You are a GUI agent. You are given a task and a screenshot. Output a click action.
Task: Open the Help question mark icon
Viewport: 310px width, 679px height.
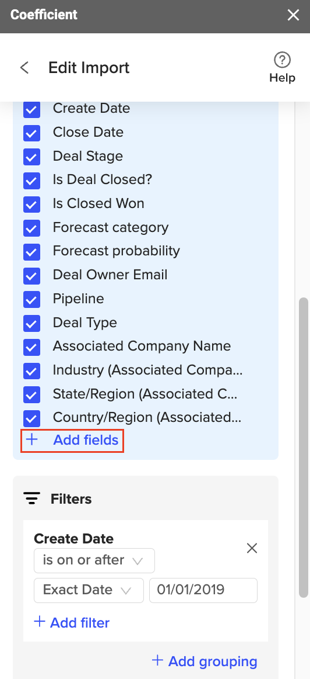(283, 60)
